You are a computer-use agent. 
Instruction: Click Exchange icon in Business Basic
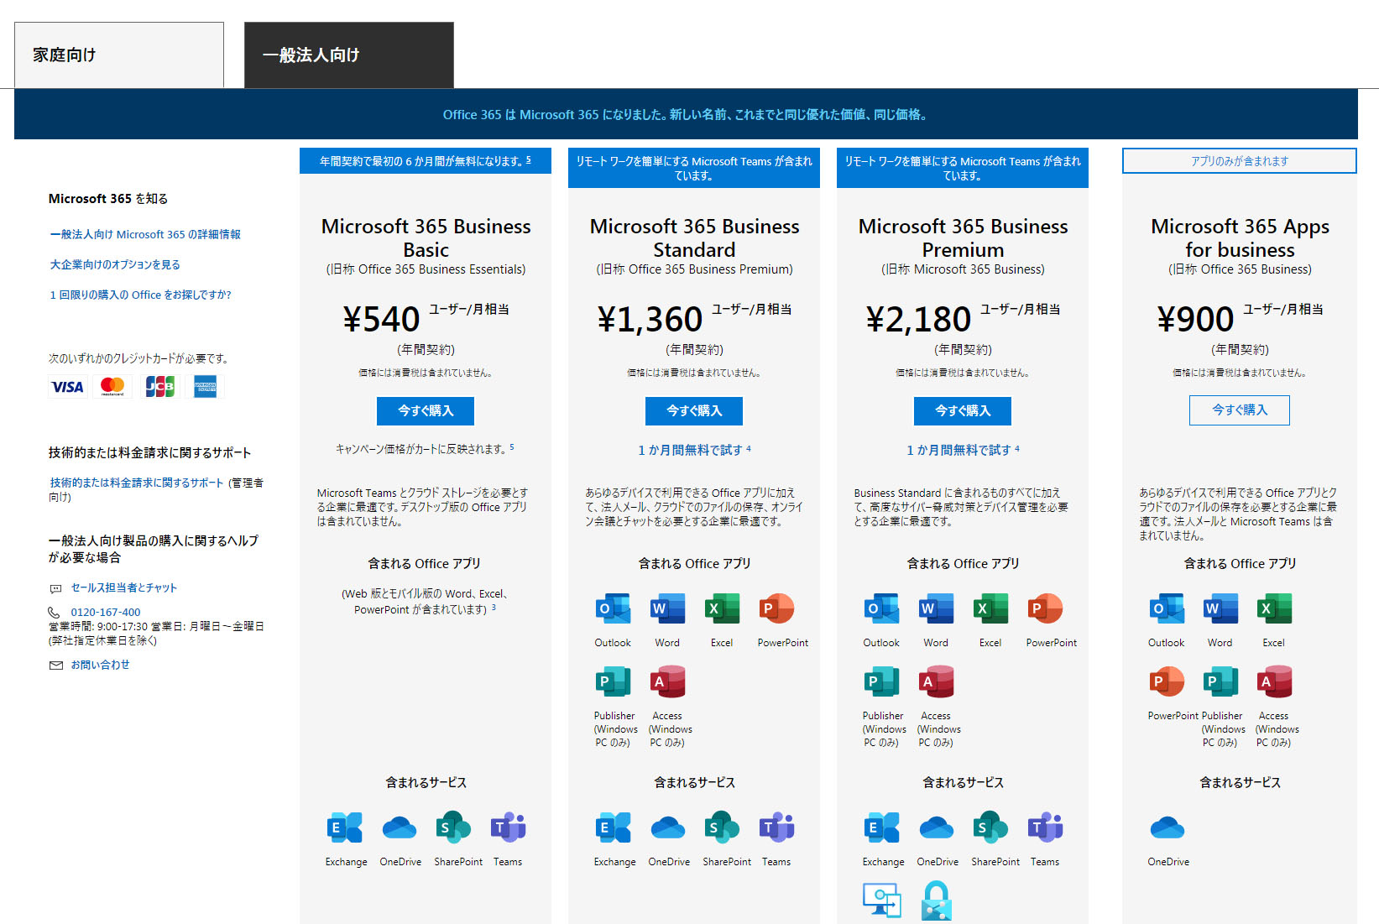[344, 827]
